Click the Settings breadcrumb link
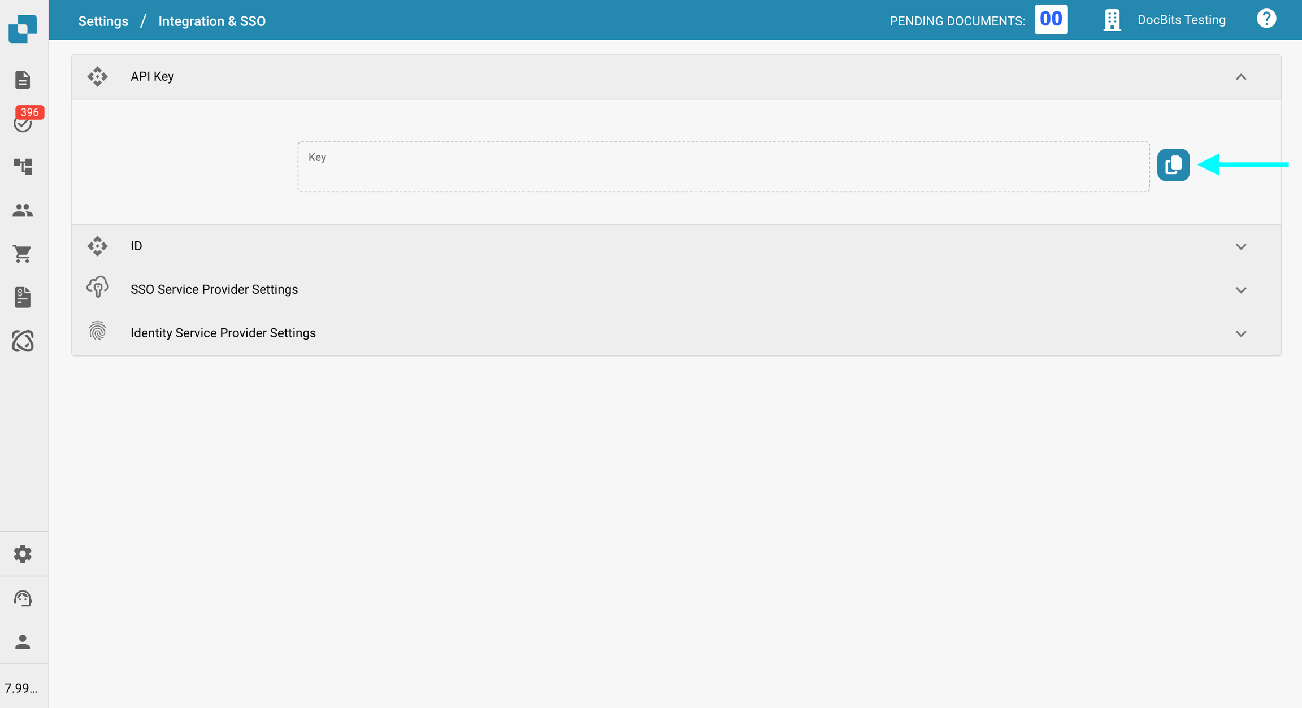1302x708 pixels. [x=103, y=21]
